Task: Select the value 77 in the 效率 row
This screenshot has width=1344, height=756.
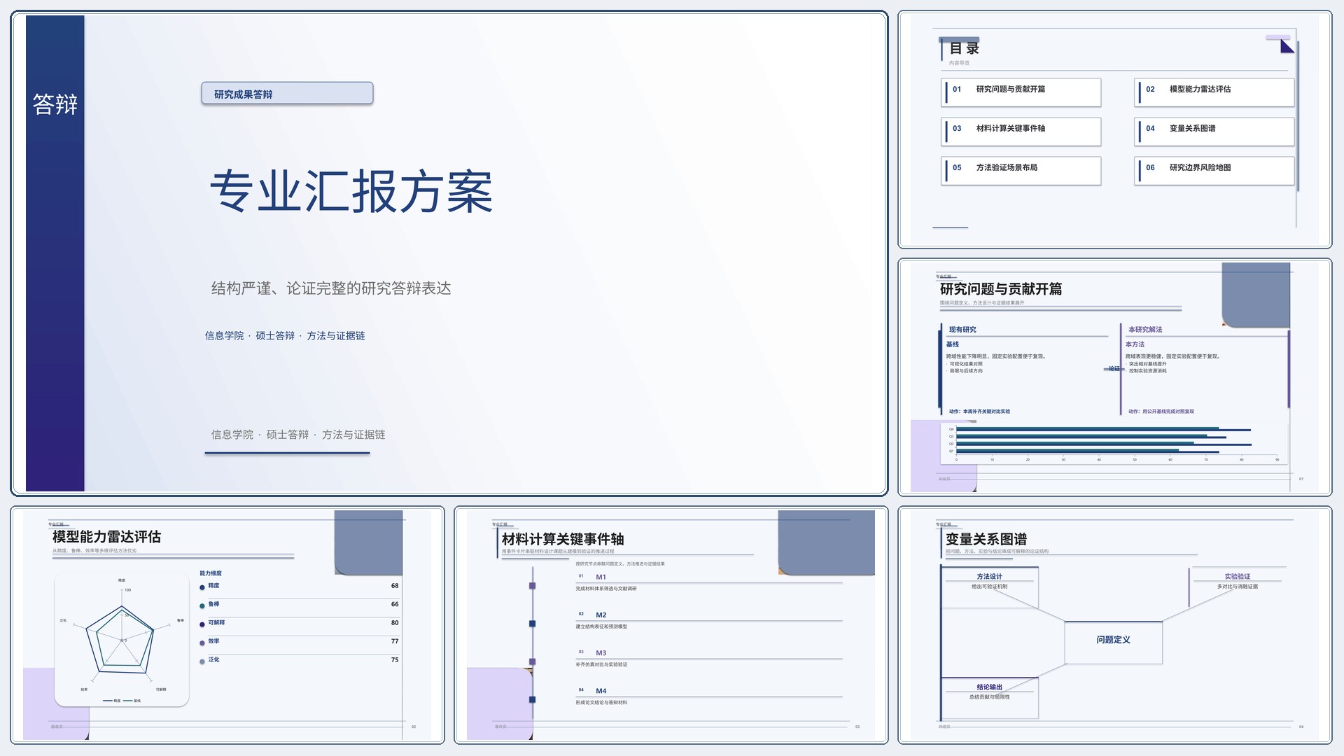Action: [x=395, y=641]
